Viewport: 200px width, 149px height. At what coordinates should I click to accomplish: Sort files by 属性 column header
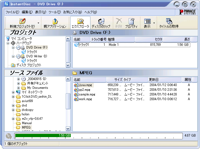click(186, 80)
